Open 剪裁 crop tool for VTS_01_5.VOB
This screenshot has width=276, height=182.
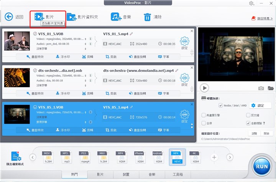(111, 57)
